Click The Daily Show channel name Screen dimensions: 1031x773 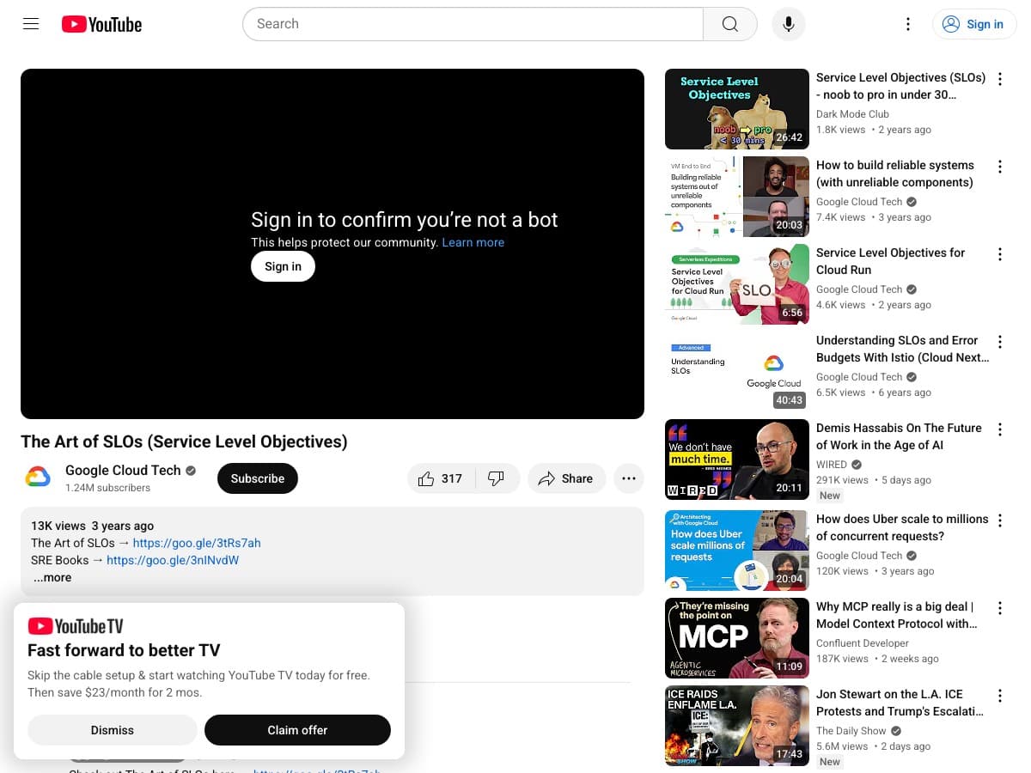851,731
